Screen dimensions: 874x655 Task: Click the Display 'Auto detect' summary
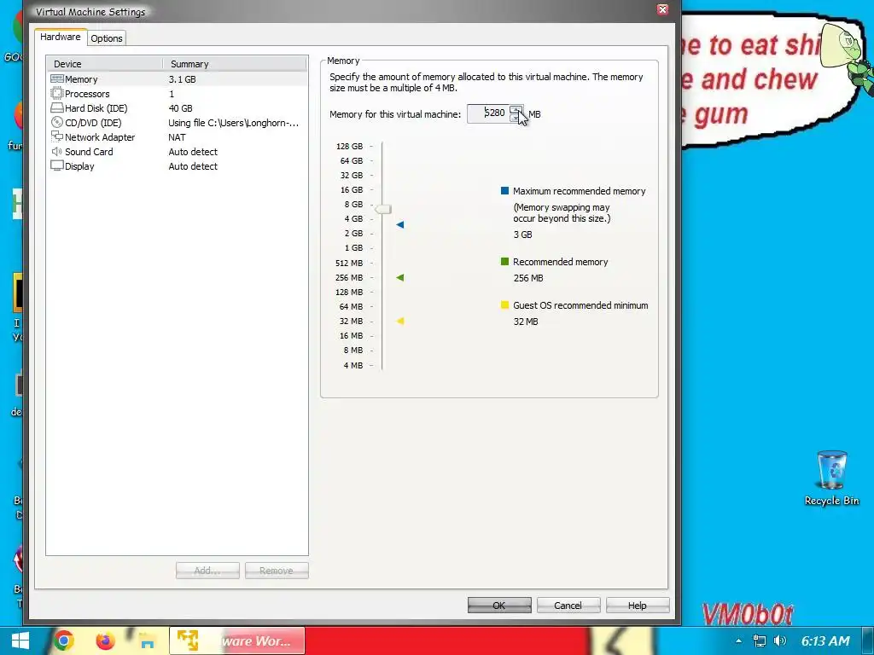tap(193, 166)
